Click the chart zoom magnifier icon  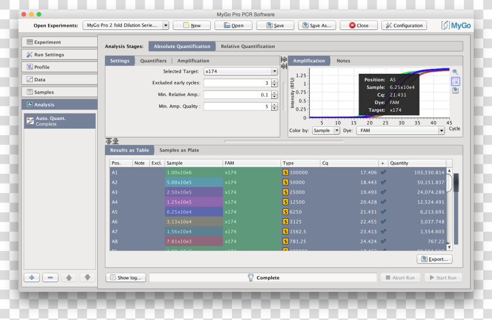click(x=455, y=72)
